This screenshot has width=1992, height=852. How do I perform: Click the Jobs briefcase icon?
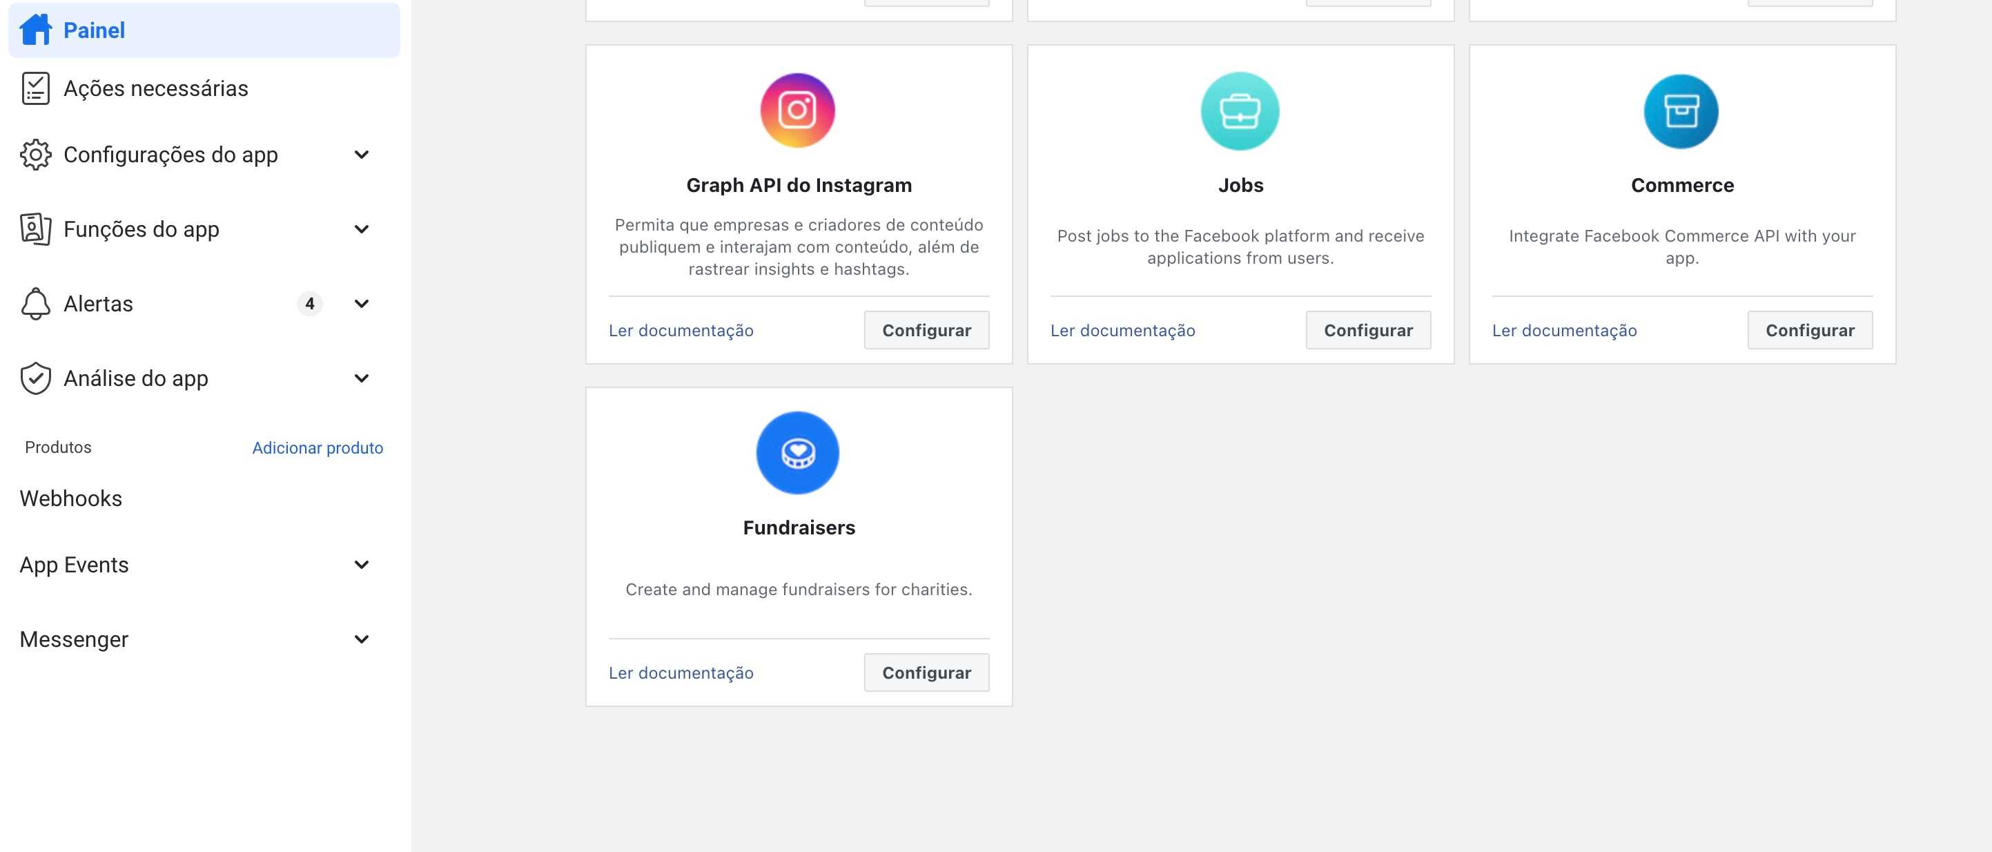click(x=1240, y=111)
